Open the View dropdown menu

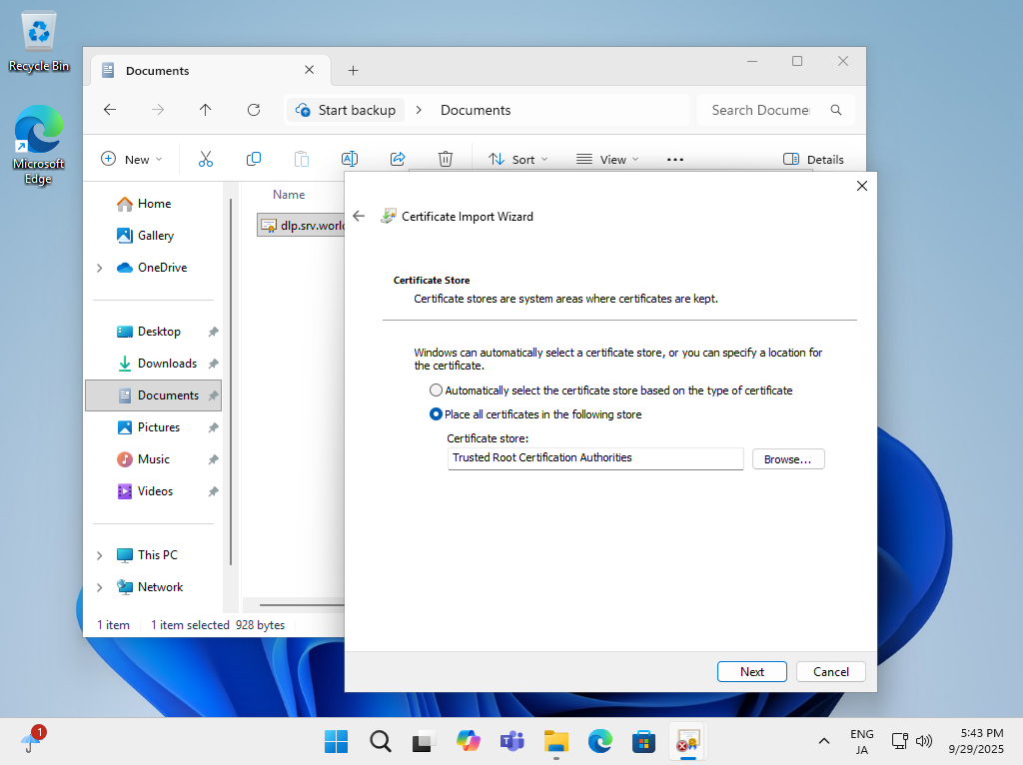pos(607,159)
